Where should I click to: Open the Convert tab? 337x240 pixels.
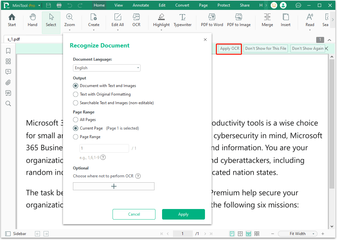(x=182, y=5)
